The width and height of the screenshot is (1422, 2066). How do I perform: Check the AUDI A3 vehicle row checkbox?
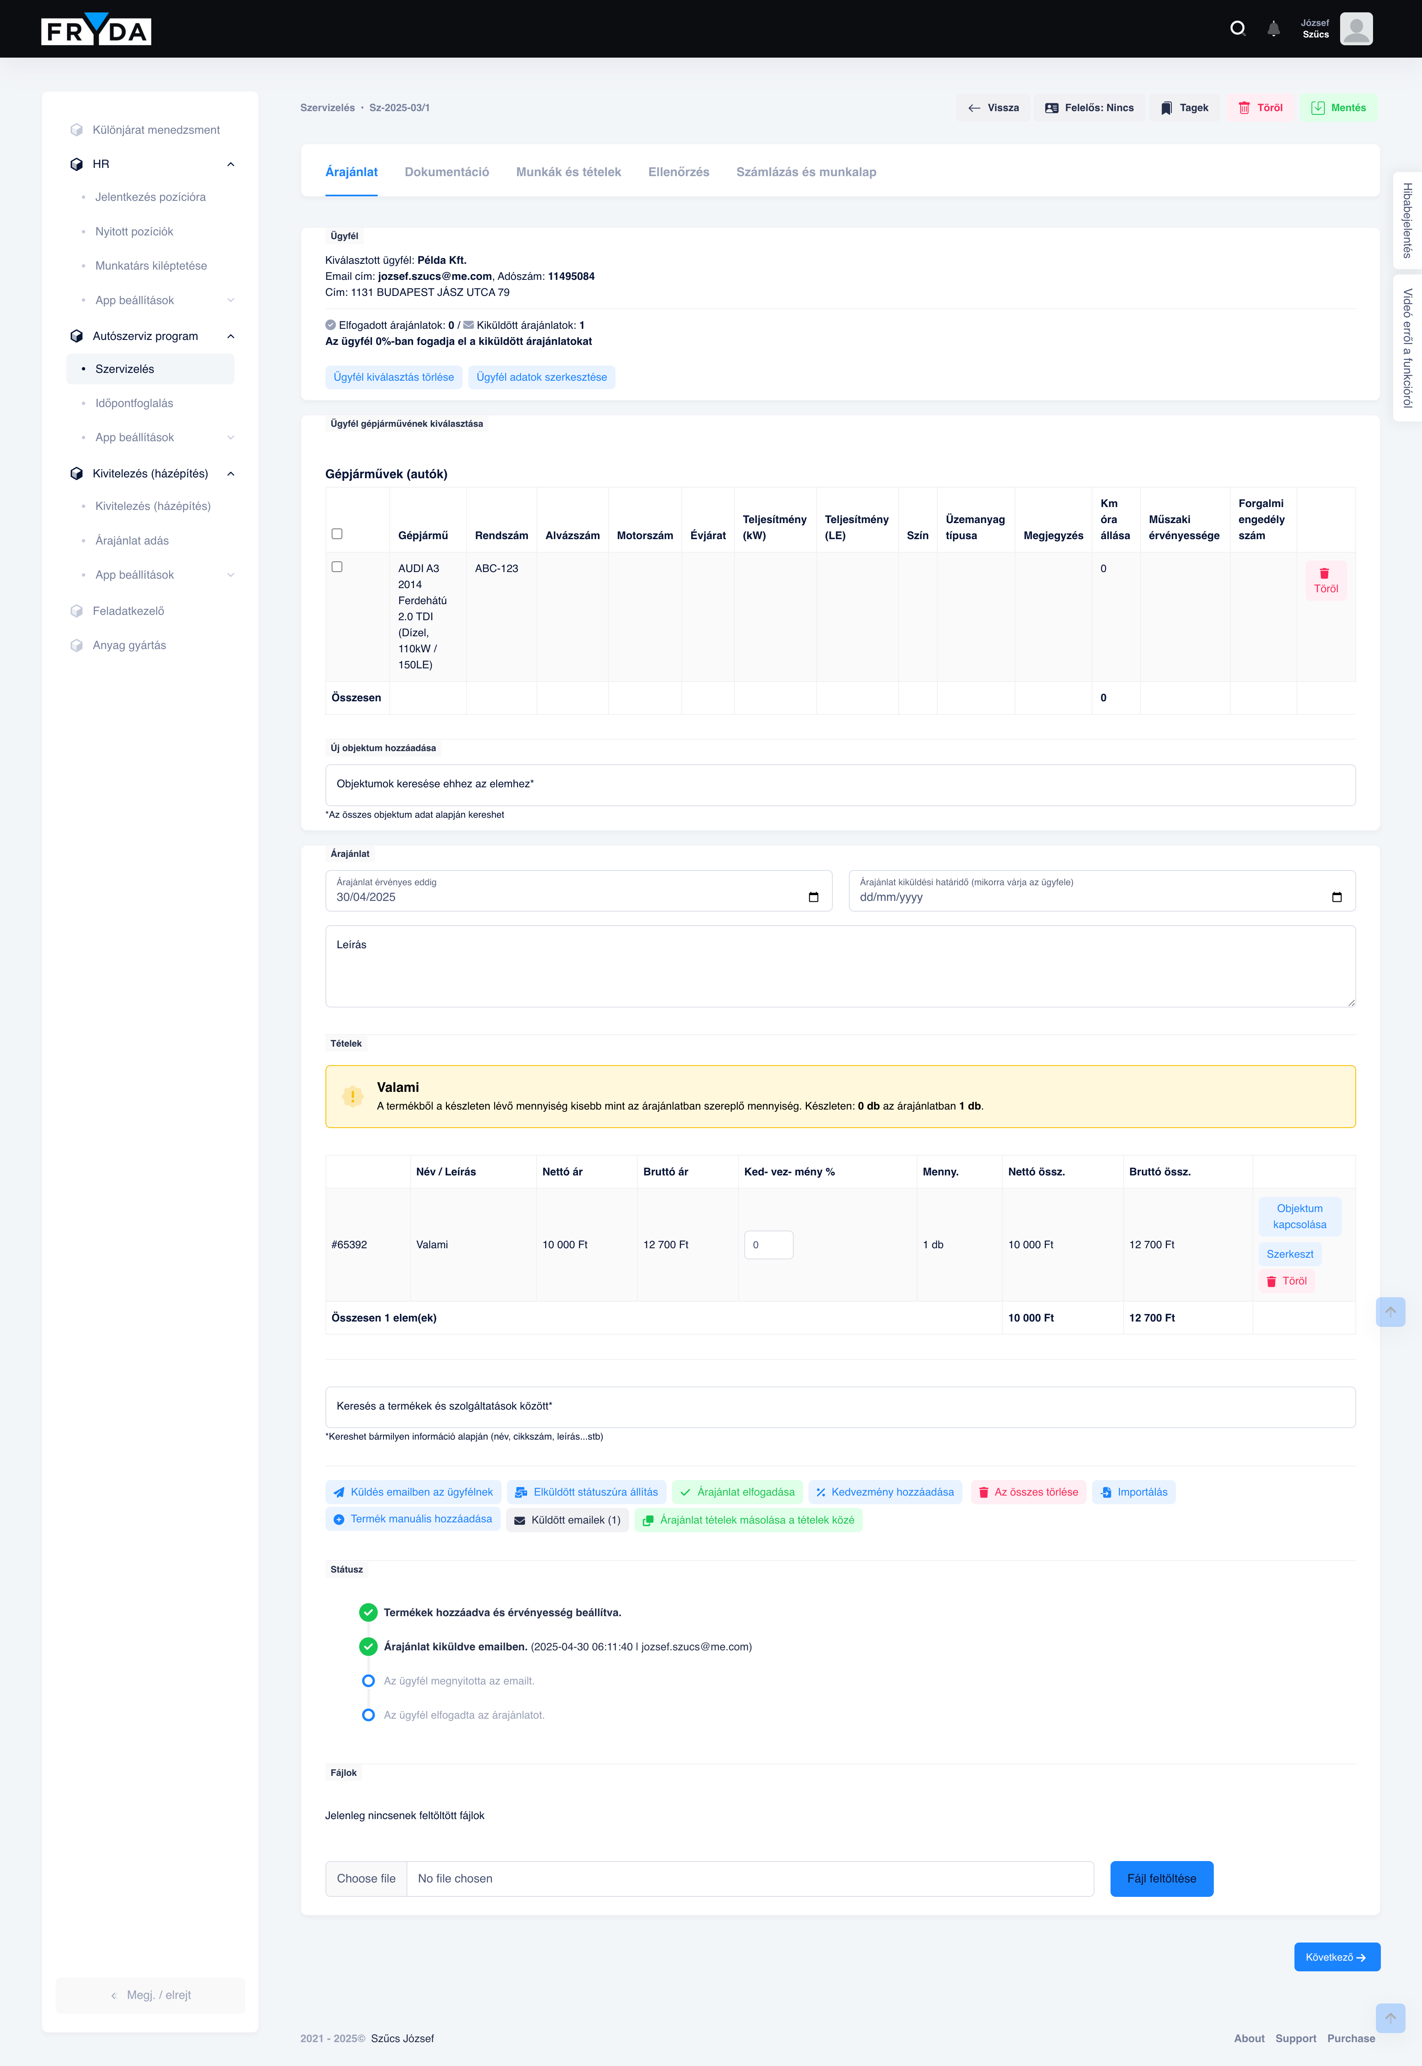(x=337, y=567)
